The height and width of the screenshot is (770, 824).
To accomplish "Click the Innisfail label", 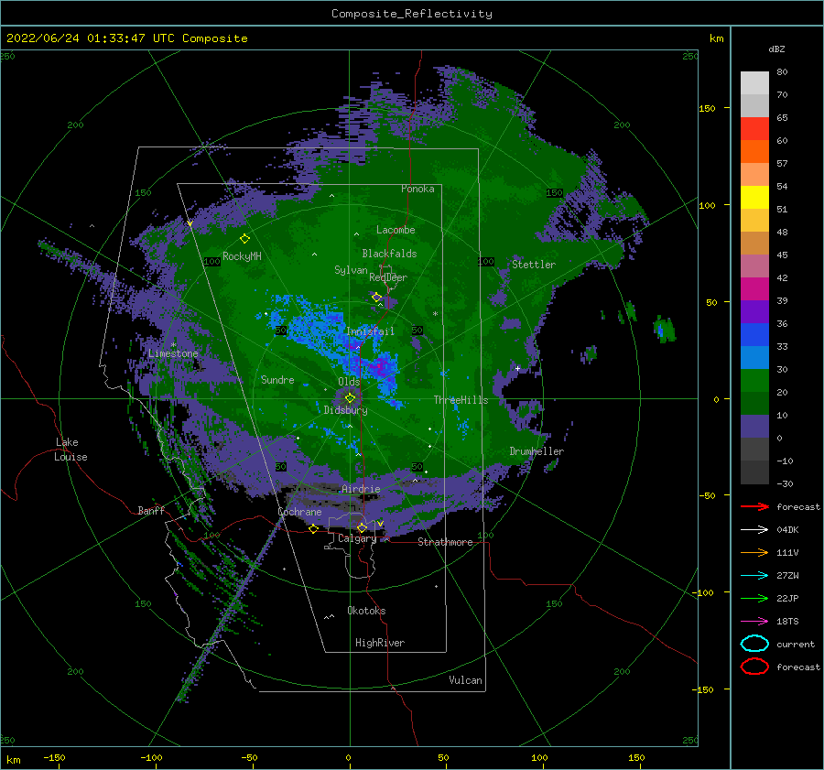I will pyautogui.click(x=370, y=331).
